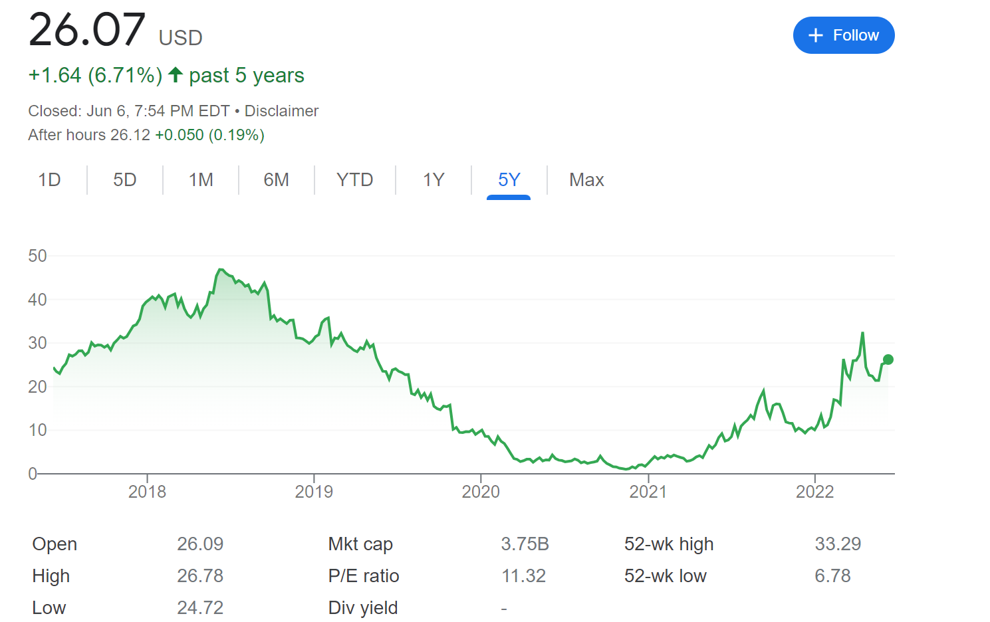
Task: Open the Disclaimer link
Action: pyautogui.click(x=281, y=111)
